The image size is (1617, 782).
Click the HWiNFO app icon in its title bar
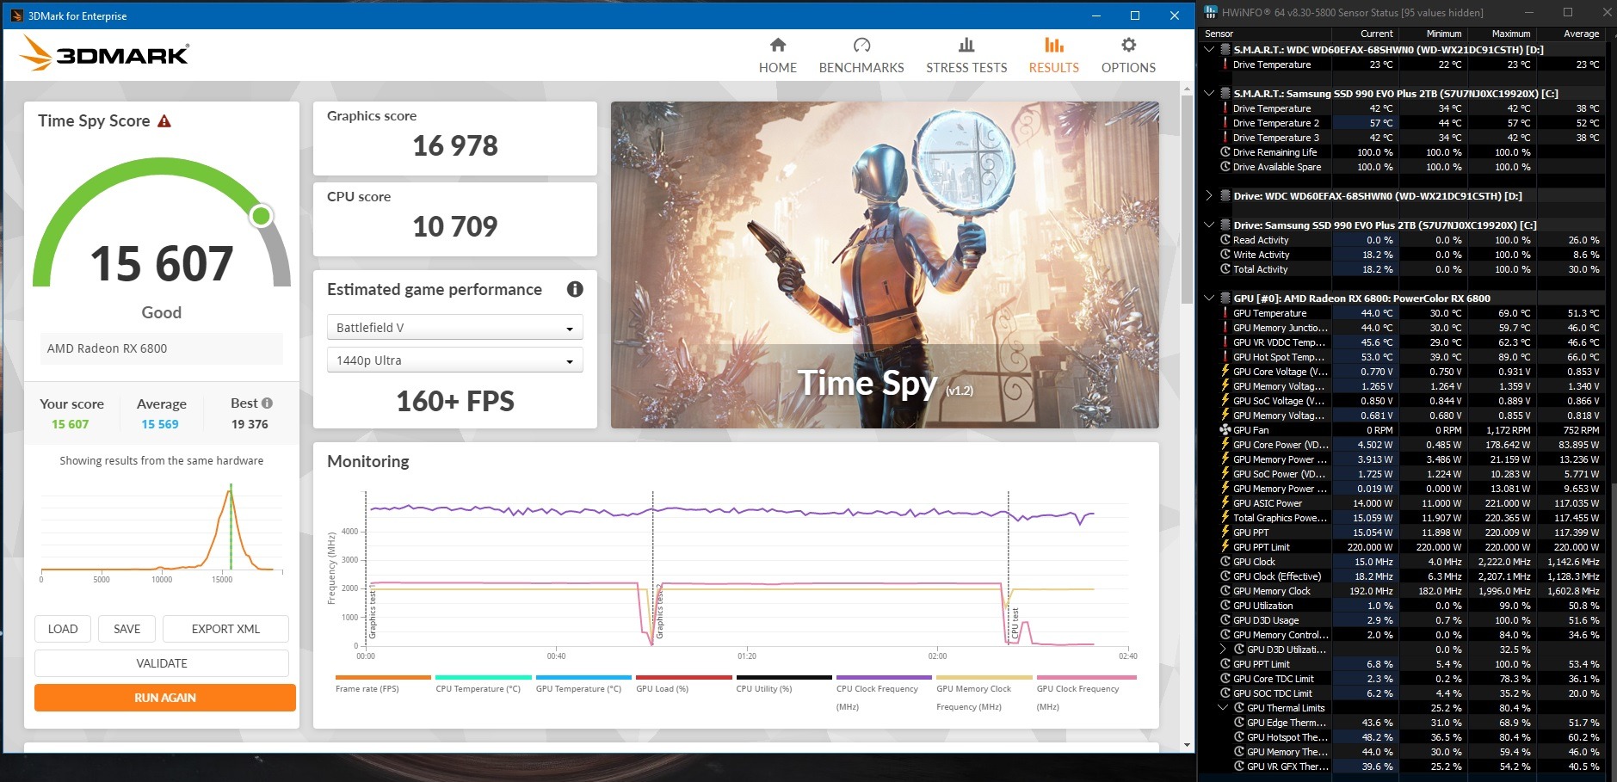[1211, 13]
